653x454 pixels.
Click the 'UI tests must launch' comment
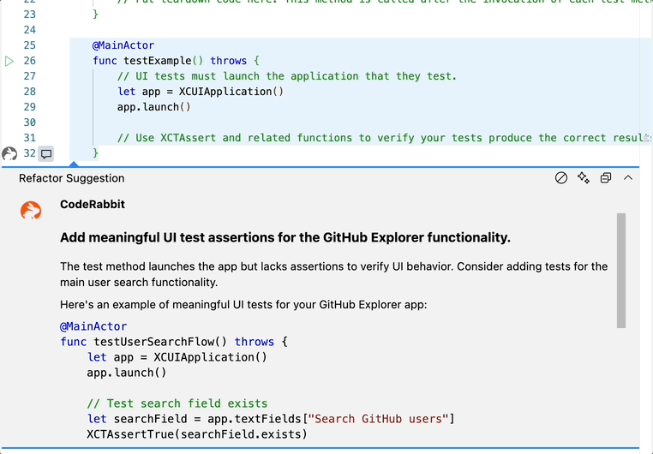click(287, 76)
